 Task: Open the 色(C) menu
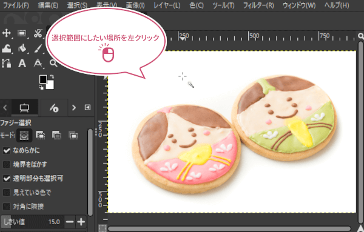click(197, 5)
